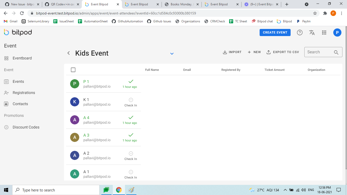
Task: Expand the Kids Event dropdown chevron
Action: pyautogui.click(x=172, y=54)
